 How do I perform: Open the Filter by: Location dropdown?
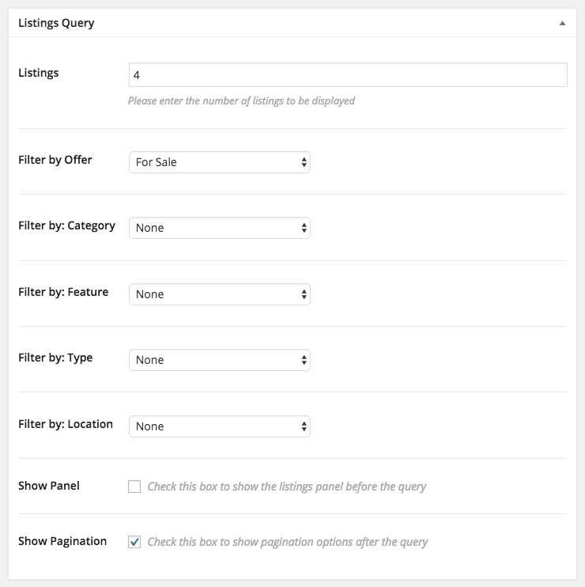[x=220, y=426]
